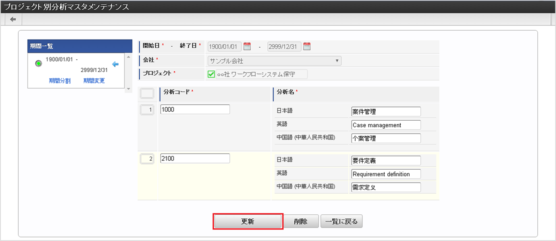Screen dimensions: 556x241
Task: Click the back arrow toolbar icon
Action: (x=13, y=19)
